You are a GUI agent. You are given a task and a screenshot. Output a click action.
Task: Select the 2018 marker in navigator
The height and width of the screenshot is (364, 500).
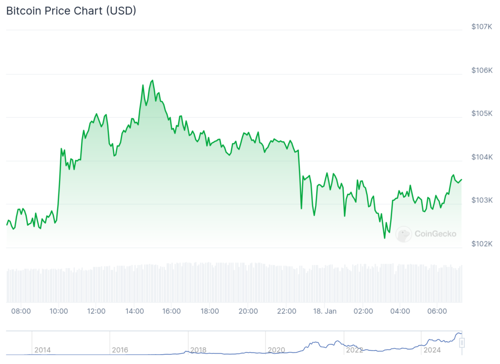[198, 350]
